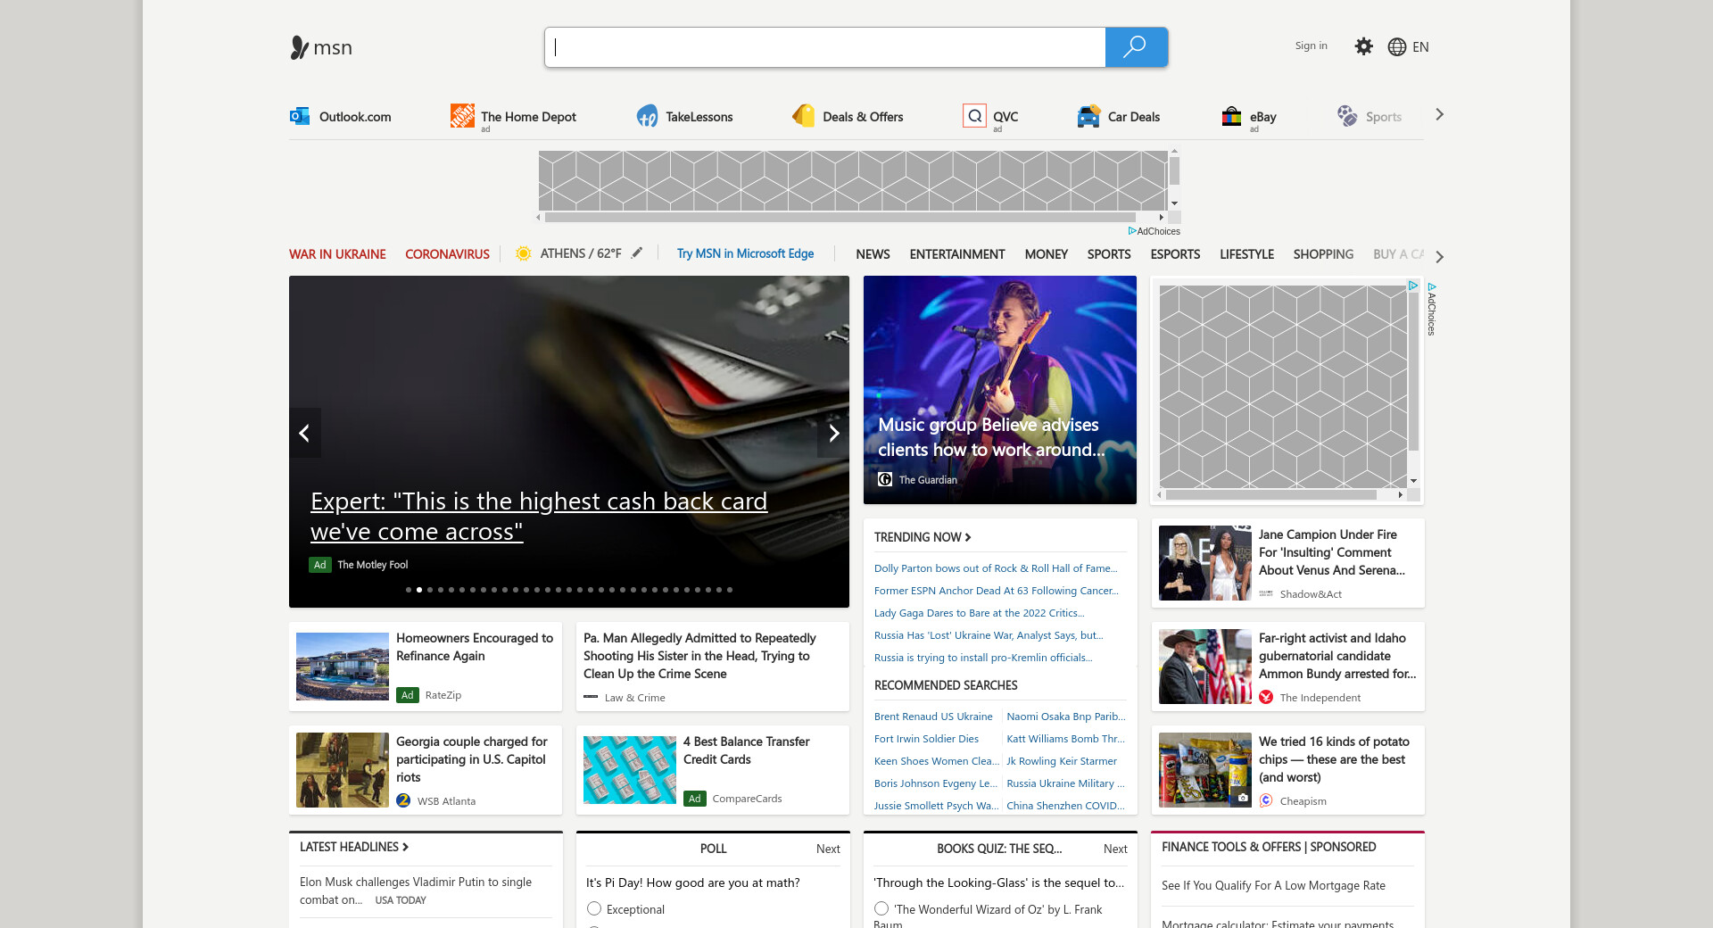This screenshot has height=928, width=1713.
Task: Open settings via the gear icon
Action: coord(1363,46)
